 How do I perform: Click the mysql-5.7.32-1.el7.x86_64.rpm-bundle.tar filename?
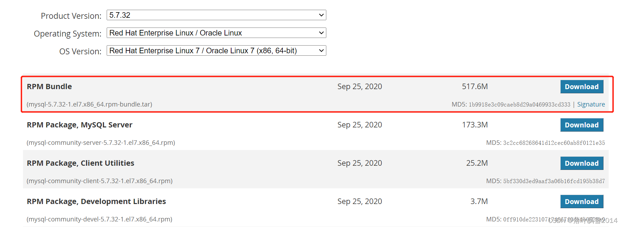89,104
